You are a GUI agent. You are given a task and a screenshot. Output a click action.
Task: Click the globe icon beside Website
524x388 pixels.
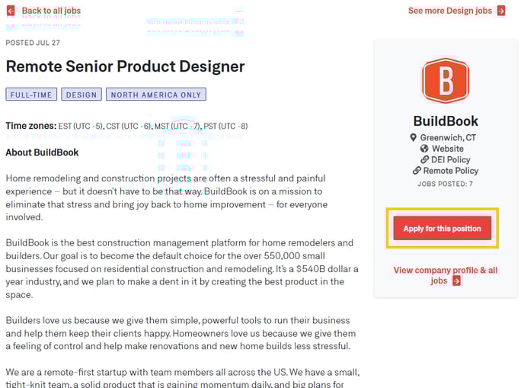424,149
